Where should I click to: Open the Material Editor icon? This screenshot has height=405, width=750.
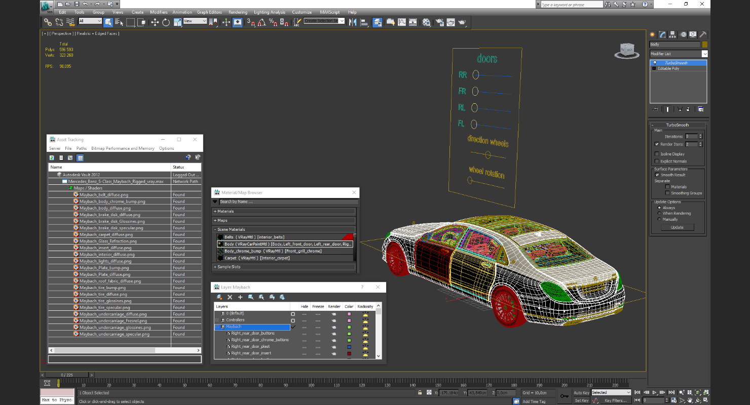(426, 22)
